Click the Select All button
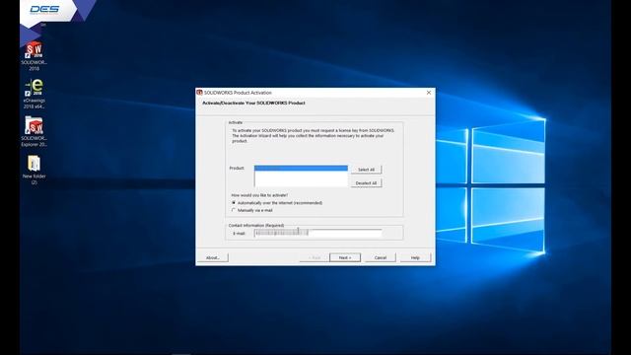 click(366, 170)
